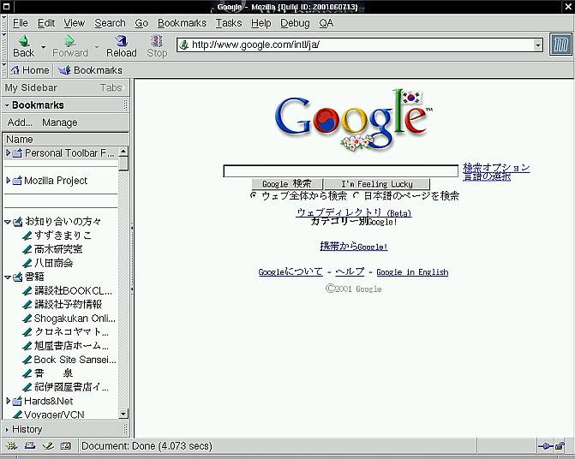This screenshot has height=459, width=575.
Task: Click the Mozilla Project folder icon
Action: [x=17, y=180]
